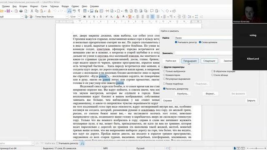Toggle 'Различать диакритику' checkbox
267x150 pixels.
pos(164,89)
